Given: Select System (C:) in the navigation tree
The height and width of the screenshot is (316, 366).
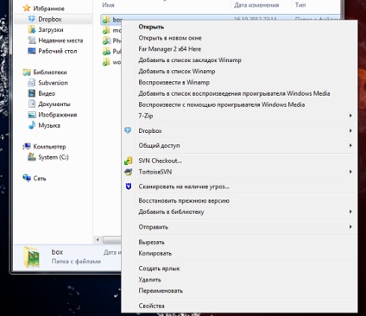Looking at the screenshot, I should (x=54, y=157).
